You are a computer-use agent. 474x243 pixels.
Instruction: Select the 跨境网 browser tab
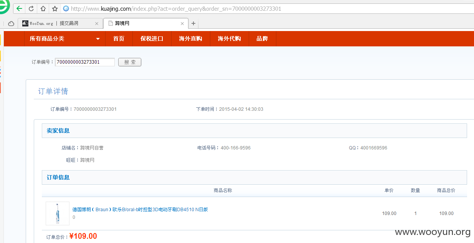146,23
